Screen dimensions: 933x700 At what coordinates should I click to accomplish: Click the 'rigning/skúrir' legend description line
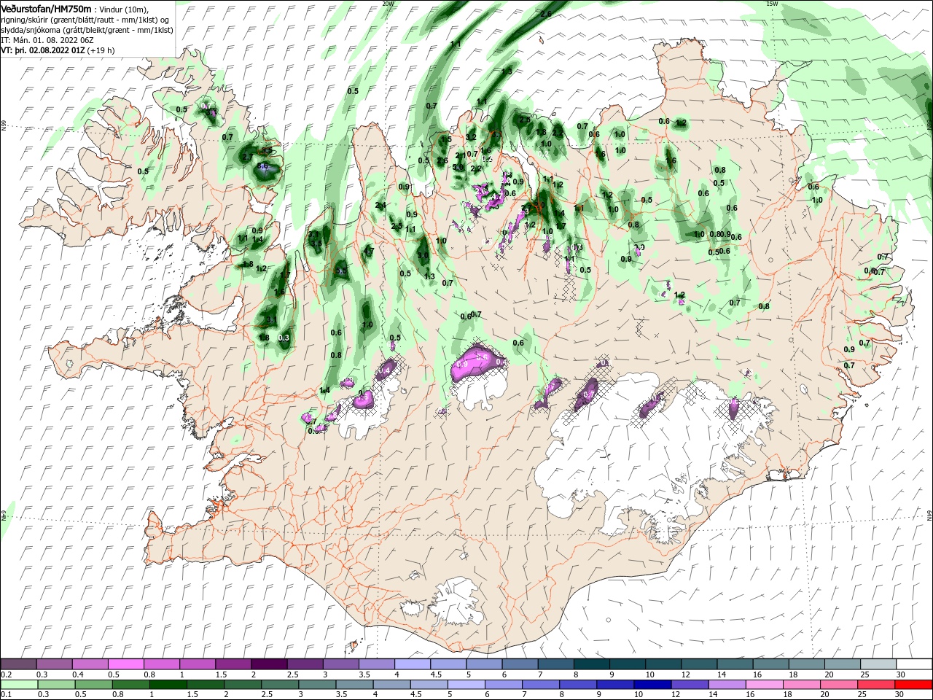(85, 20)
